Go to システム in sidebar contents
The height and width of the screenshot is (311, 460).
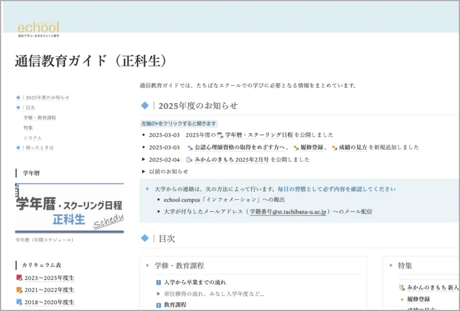(x=33, y=138)
